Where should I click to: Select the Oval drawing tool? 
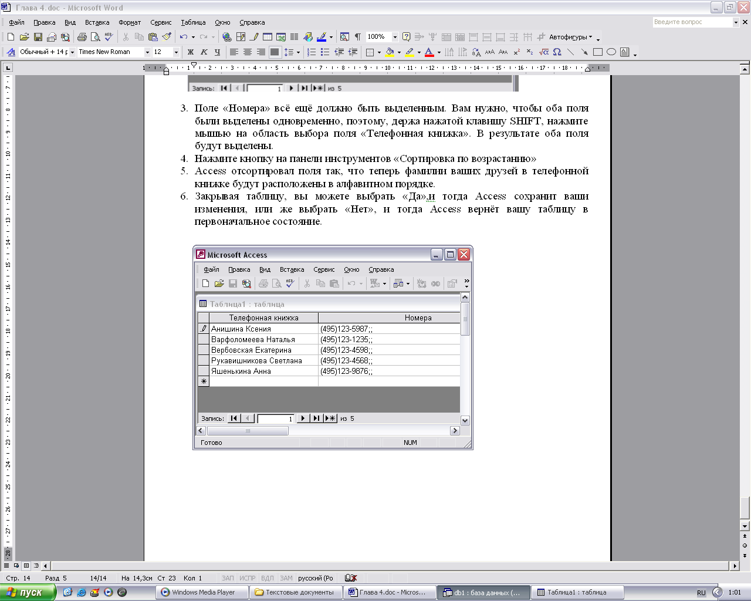click(x=611, y=52)
